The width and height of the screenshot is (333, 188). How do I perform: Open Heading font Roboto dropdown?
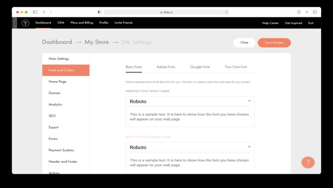190,101
